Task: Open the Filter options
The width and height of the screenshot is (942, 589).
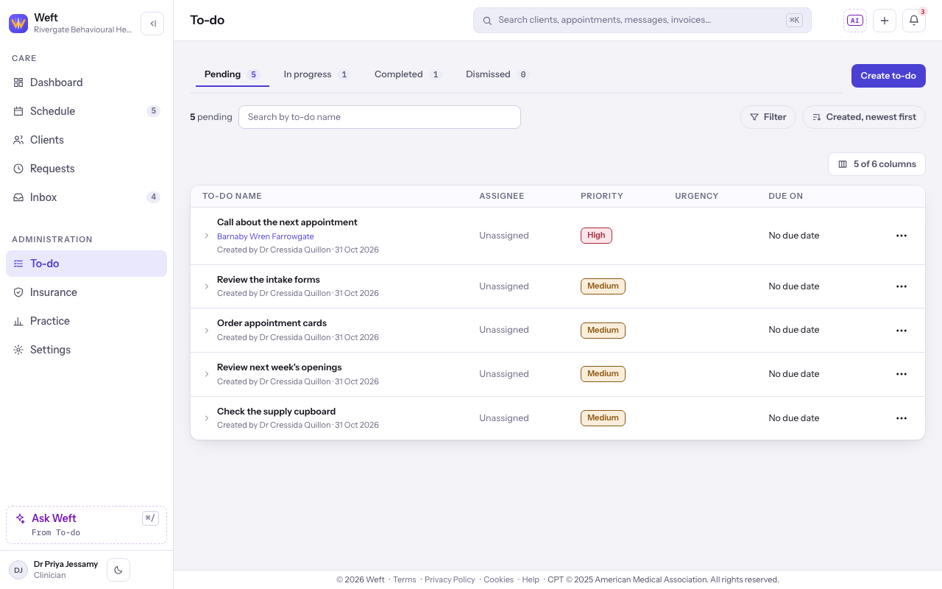Action: [x=768, y=117]
